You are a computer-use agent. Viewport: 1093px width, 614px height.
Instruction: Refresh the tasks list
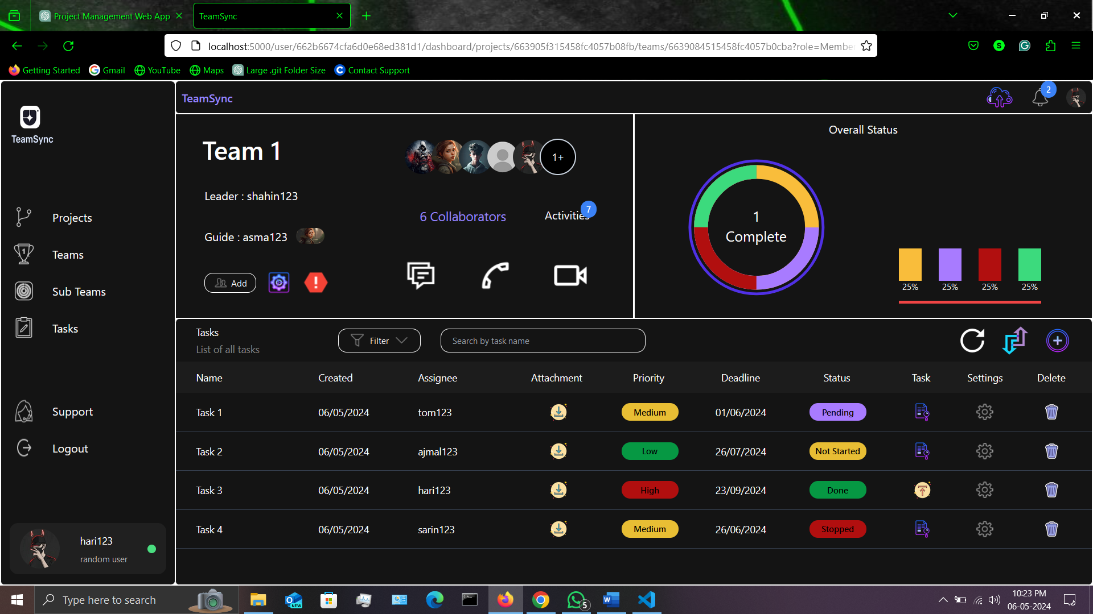pyautogui.click(x=972, y=341)
